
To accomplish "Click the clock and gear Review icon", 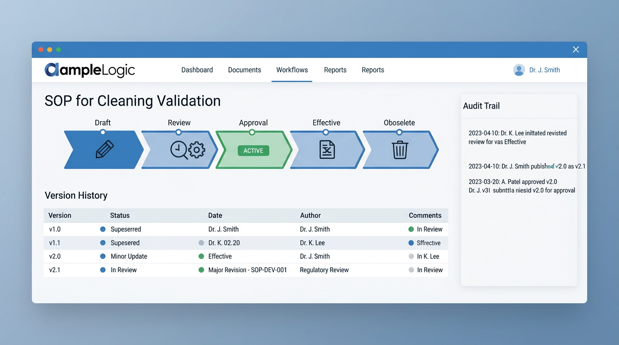I will [x=188, y=150].
